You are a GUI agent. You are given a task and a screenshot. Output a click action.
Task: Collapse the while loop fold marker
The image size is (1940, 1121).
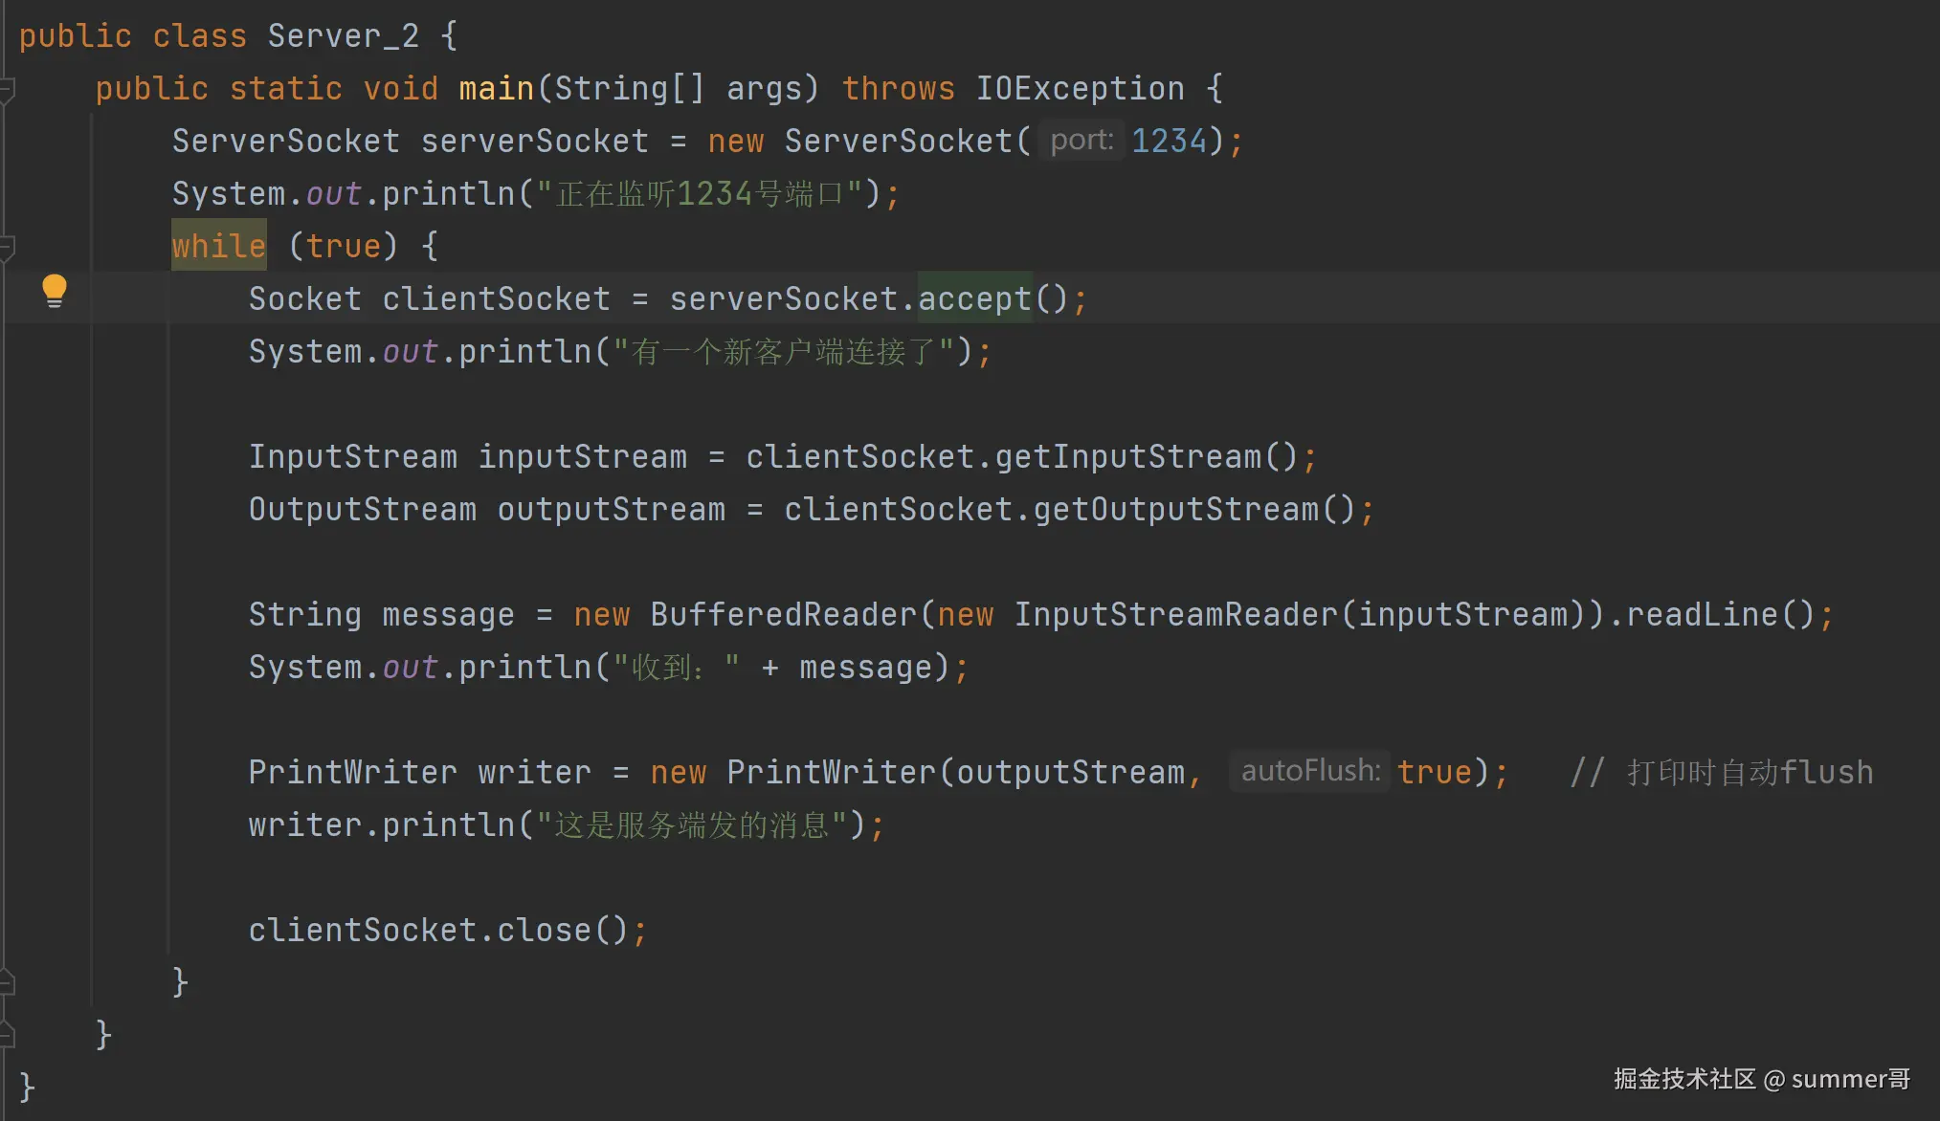pyautogui.click(x=7, y=248)
